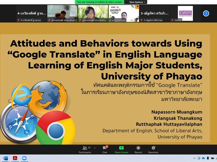Select the presenter's video tile with poster background

click(124, 13)
